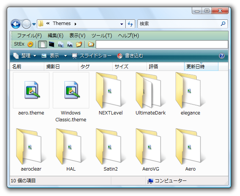Screen dimensions: 240x196
Task: Click the StEx toolbar text field
Action: pyautogui.click(x=162, y=44)
